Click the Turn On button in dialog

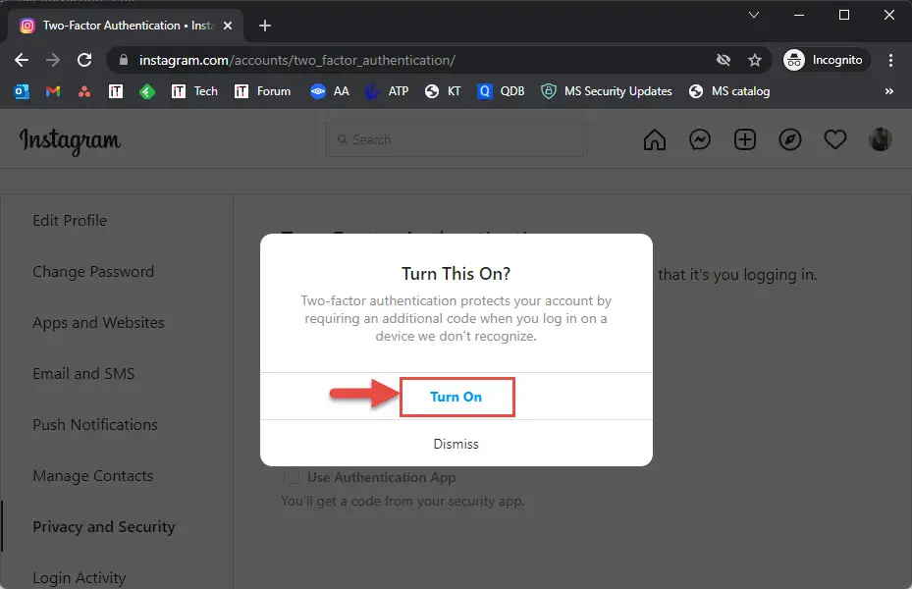[456, 397]
